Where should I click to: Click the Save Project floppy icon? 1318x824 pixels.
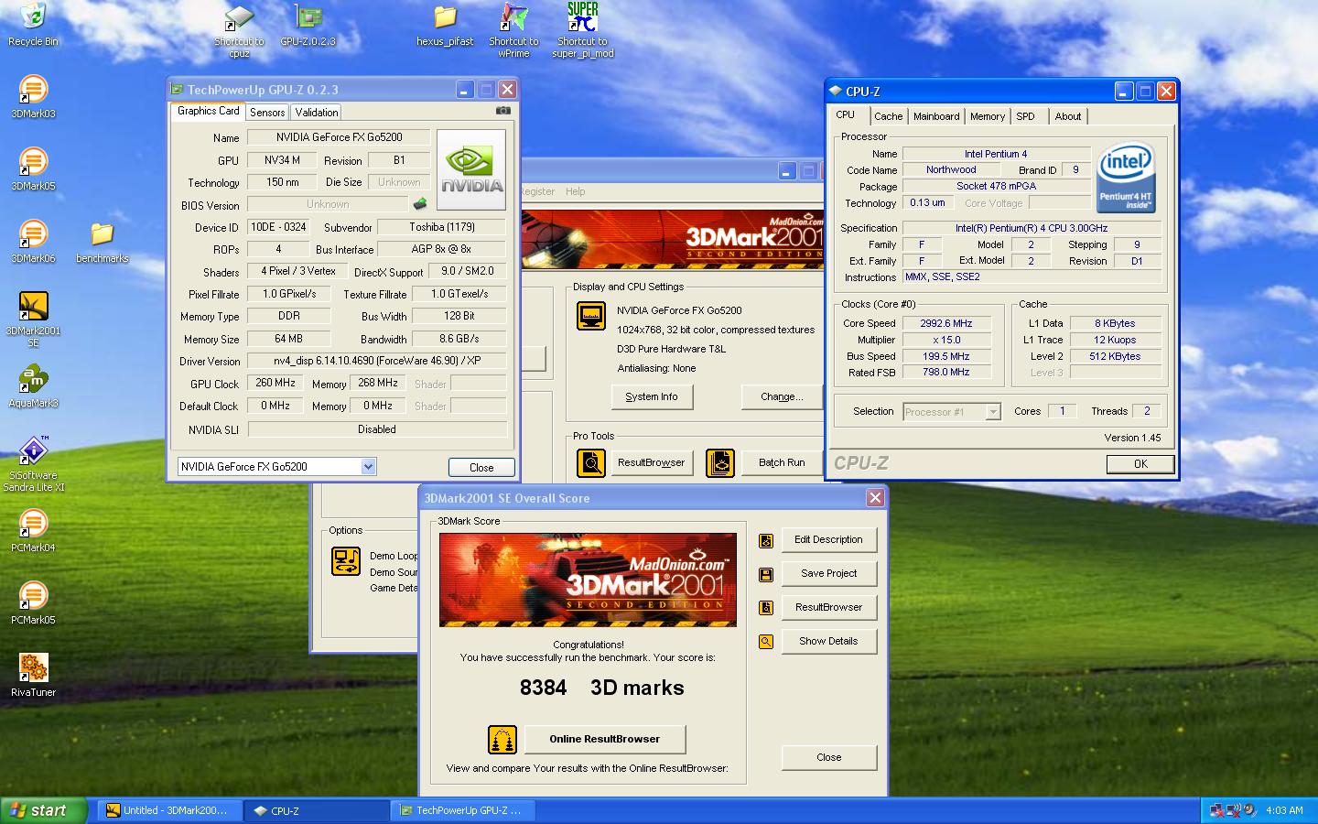(766, 575)
